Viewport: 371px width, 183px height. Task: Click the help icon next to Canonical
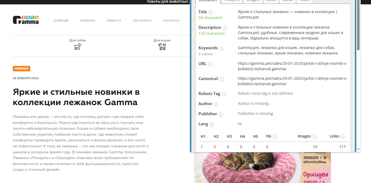pos(222,79)
